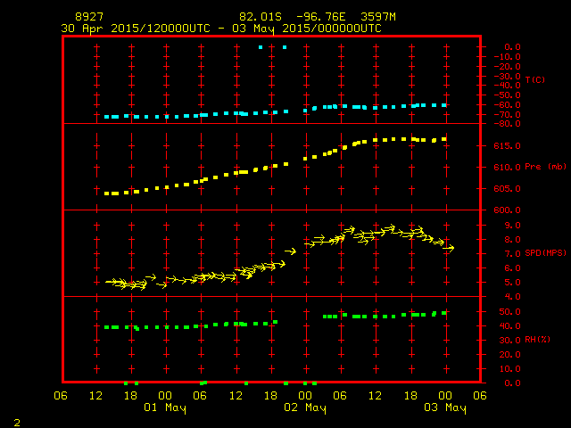The image size is (571, 428).
Task: Click the page number "2" in corner
Action: (17, 423)
